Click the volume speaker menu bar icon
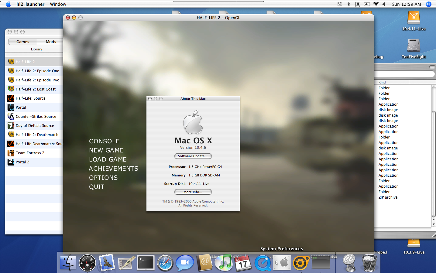436x273 pixels. (384, 4)
